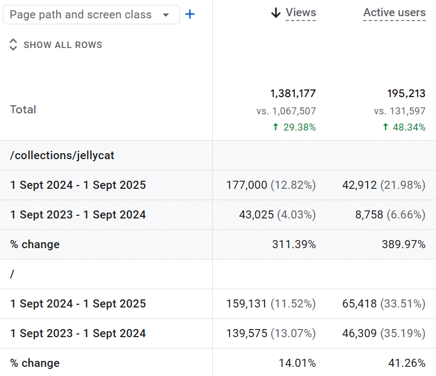The height and width of the screenshot is (376, 436).
Task: Click the 311.39% change value for jellycat views
Action: pos(294,244)
